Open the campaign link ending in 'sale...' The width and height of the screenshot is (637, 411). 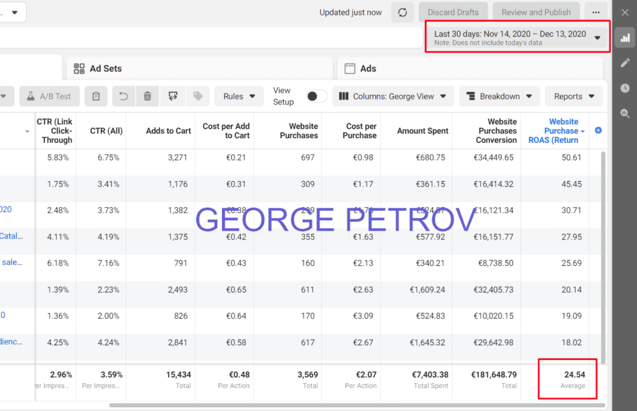tap(12, 262)
